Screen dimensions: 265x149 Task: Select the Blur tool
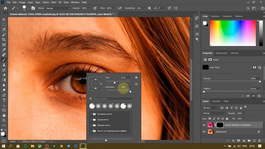(x=4, y=85)
